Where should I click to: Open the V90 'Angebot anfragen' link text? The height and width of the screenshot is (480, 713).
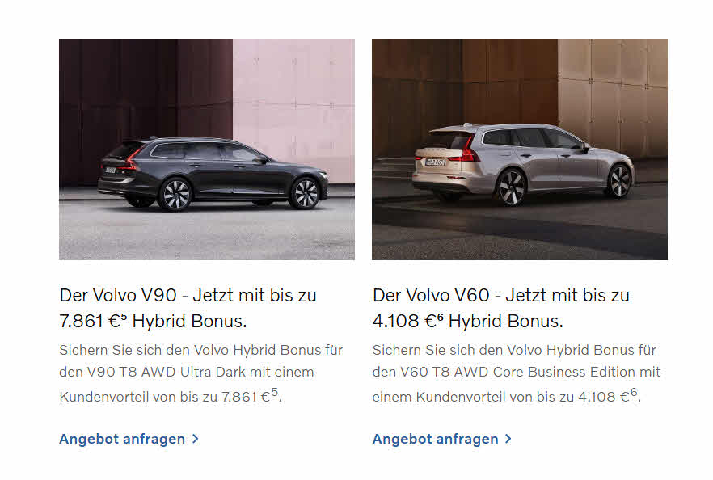point(122,439)
